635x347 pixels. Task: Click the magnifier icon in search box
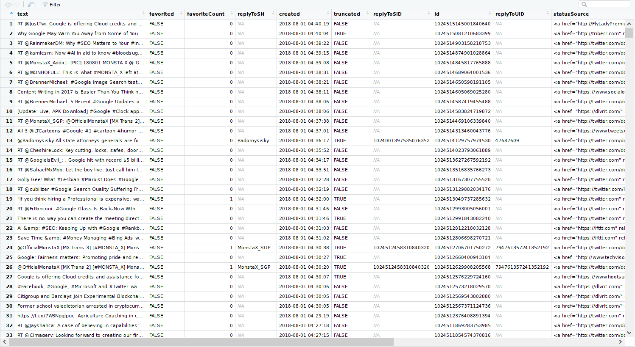click(x=584, y=4)
